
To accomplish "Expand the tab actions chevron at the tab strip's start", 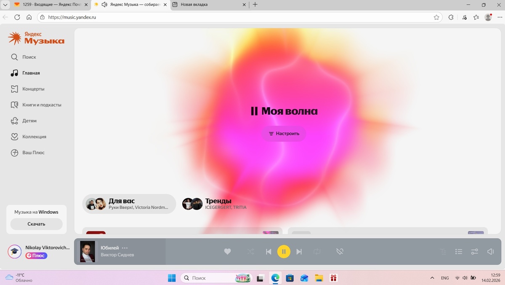I will [5, 5].
